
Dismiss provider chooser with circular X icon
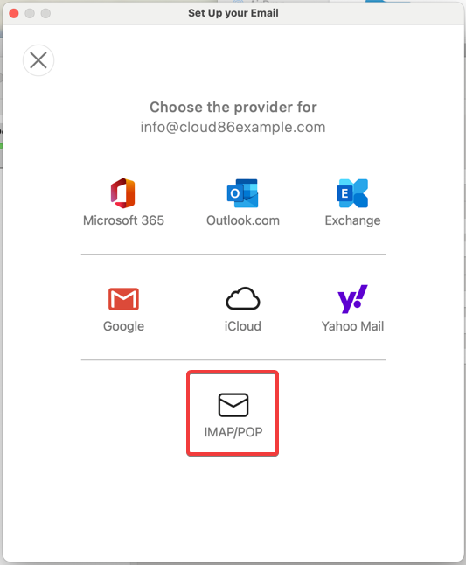(38, 60)
